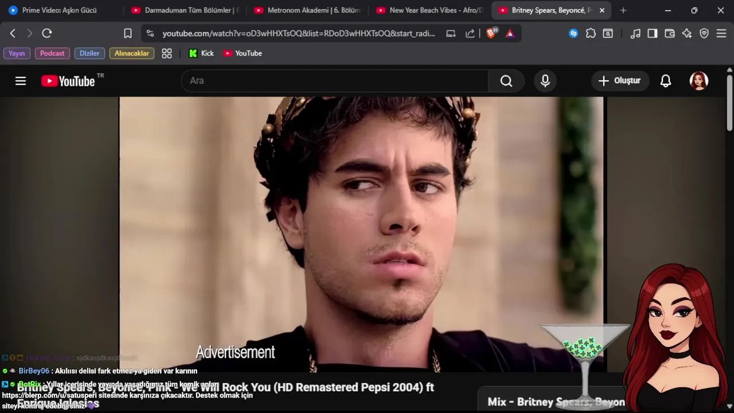Screen dimensions: 734x413
Task: Click the Oluştur create button
Action: click(620, 81)
